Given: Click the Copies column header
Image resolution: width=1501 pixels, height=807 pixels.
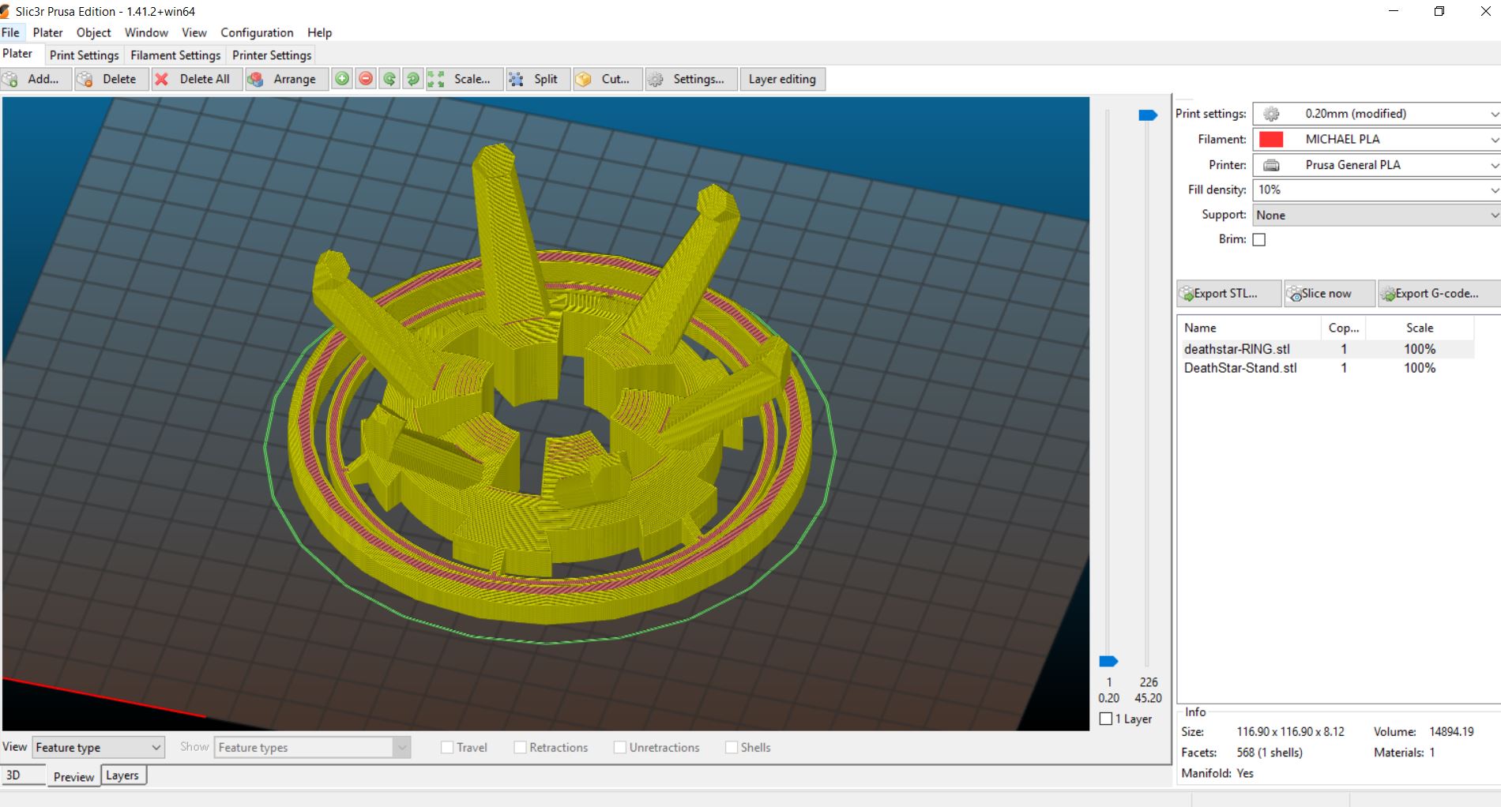Looking at the screenshot, I should coord(1344,328).
